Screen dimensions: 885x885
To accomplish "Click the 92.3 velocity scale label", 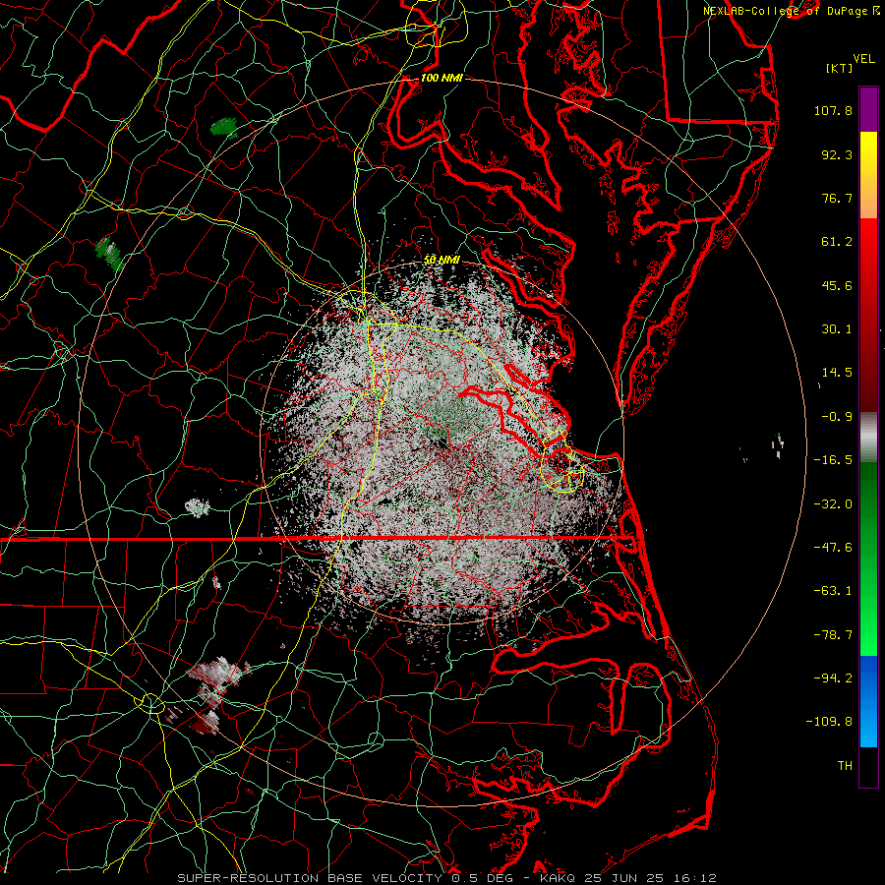I will click(837, 154).
